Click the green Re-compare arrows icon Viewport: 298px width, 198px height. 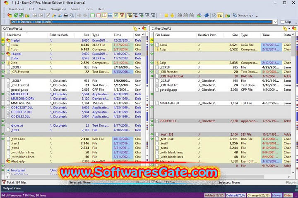(x=16, y=15)
